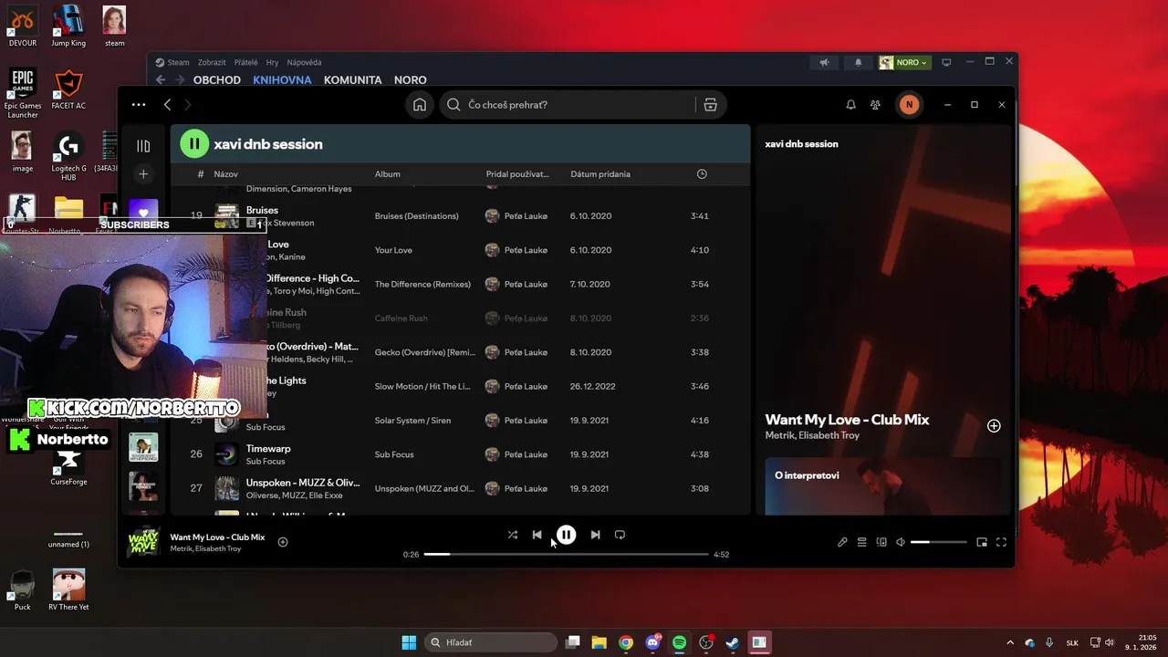Open Spotify Home icon
Image resolution: width=1168 pixels, height=657 pixels.
pos(420,105)
